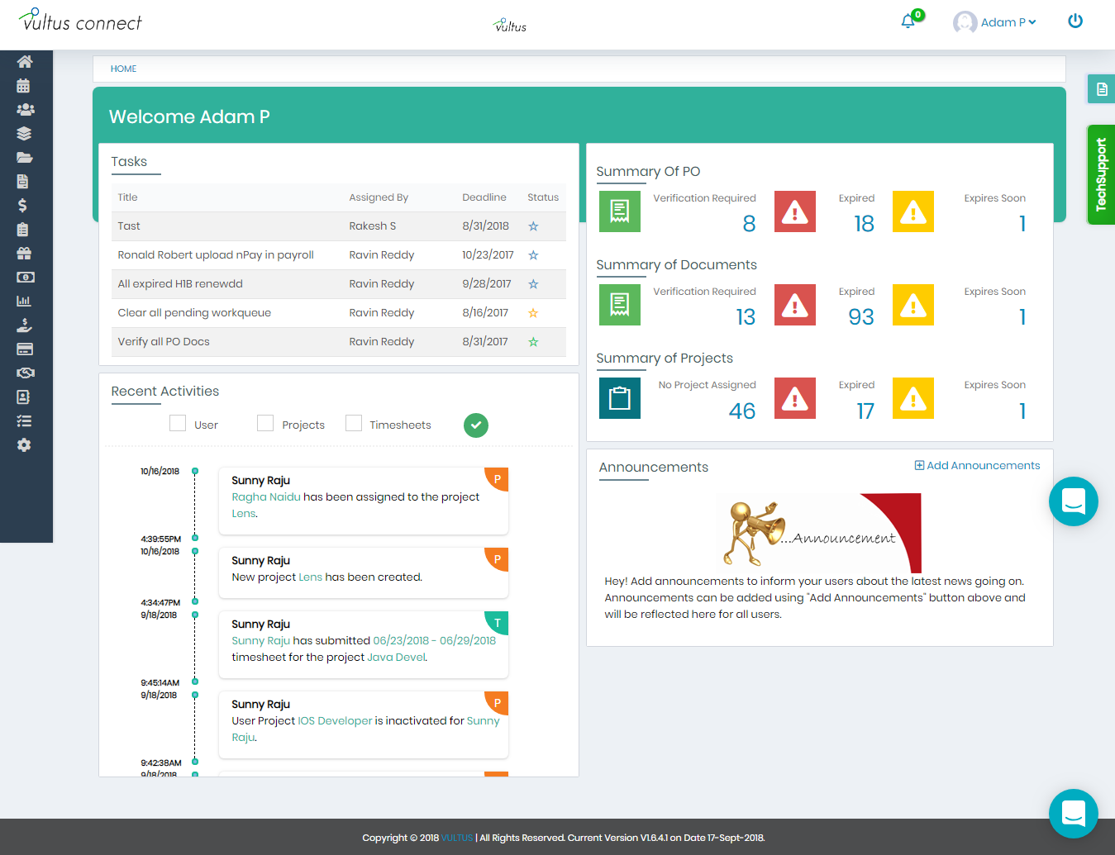Select the handshake icon in the sidebar
Image resolution: width=1115 pixels, height=855 pixels.
click(25, 373)
